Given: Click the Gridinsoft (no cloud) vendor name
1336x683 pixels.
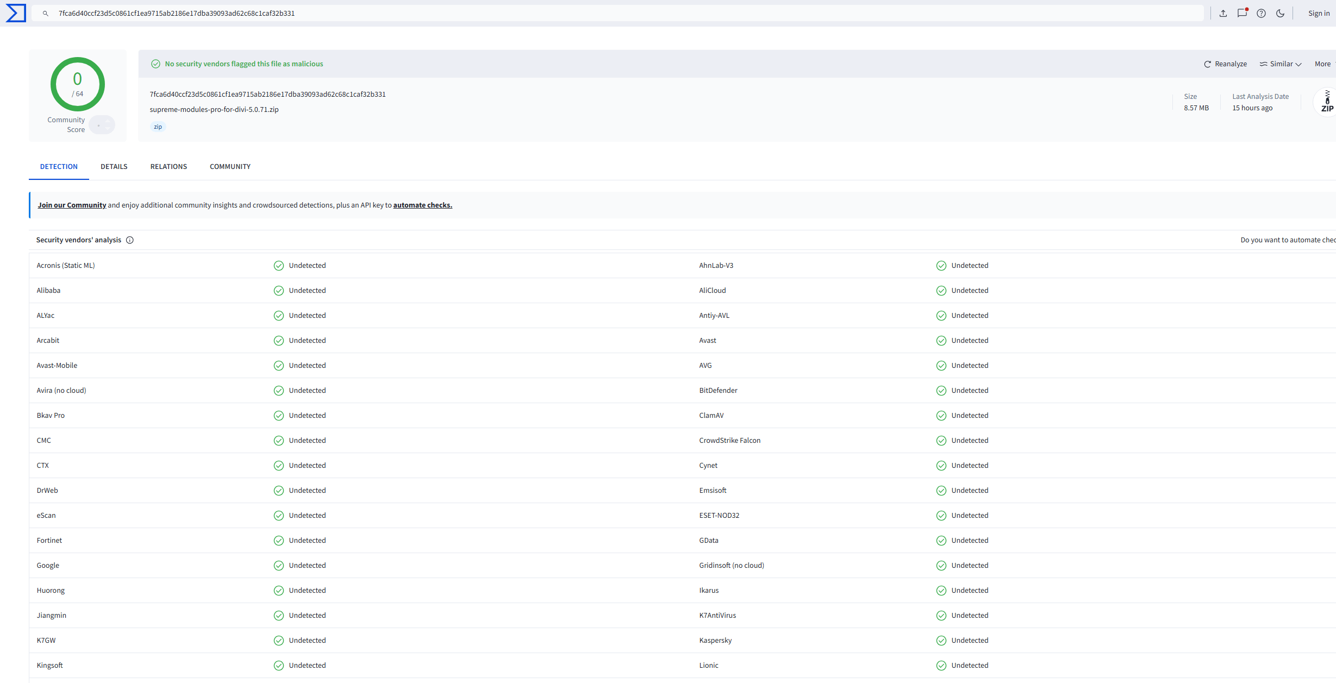Looking at the screenshot, I should point(732,566).
